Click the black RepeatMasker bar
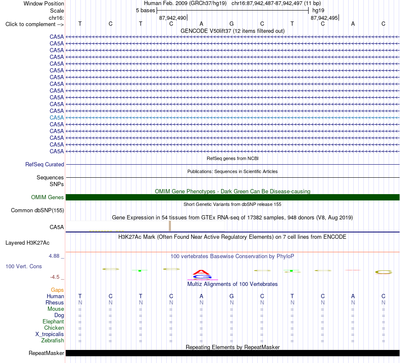This screenshot has width=400, height=363. click(233, 353)
